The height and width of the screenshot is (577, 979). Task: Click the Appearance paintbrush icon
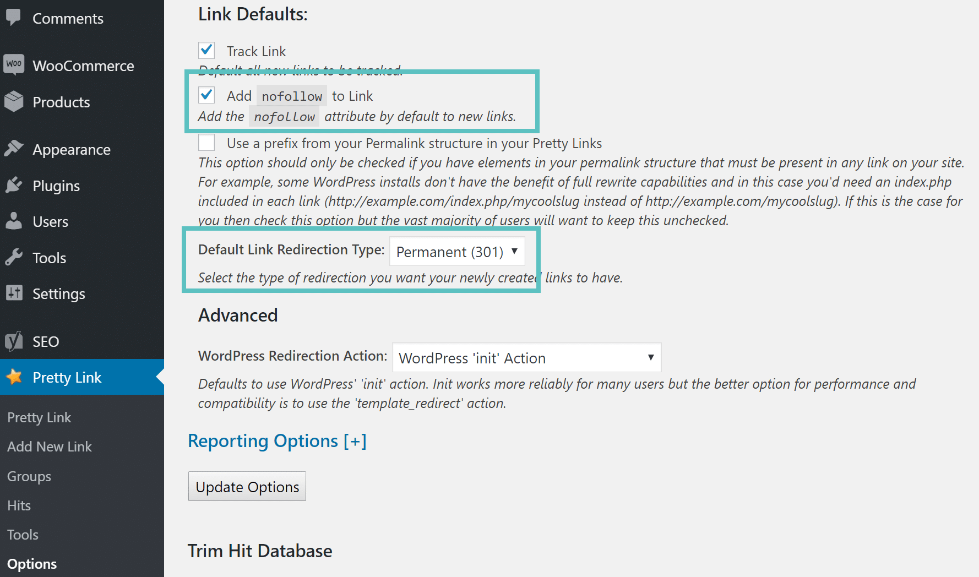click(14, 148)
